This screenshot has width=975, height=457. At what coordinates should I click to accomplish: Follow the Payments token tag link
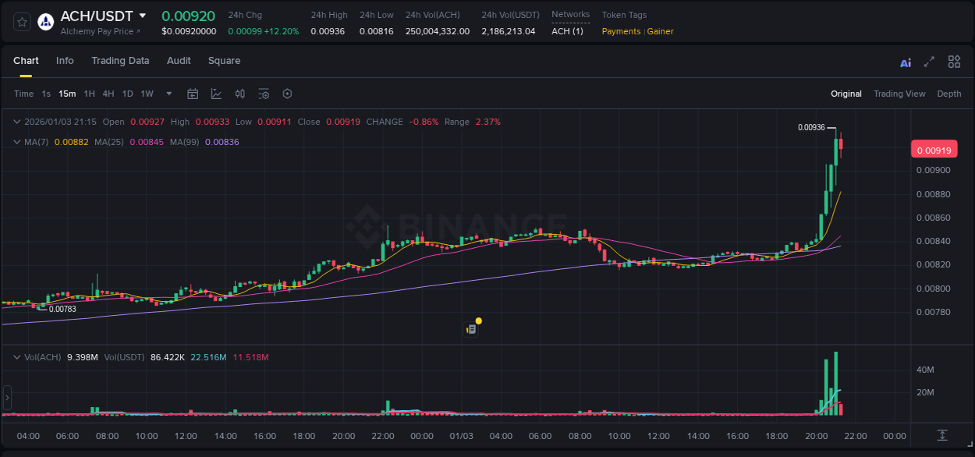tap(620, 31)
